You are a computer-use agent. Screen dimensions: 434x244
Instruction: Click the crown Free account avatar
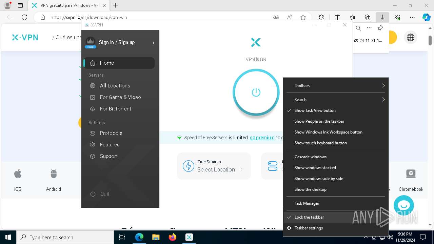90,42
